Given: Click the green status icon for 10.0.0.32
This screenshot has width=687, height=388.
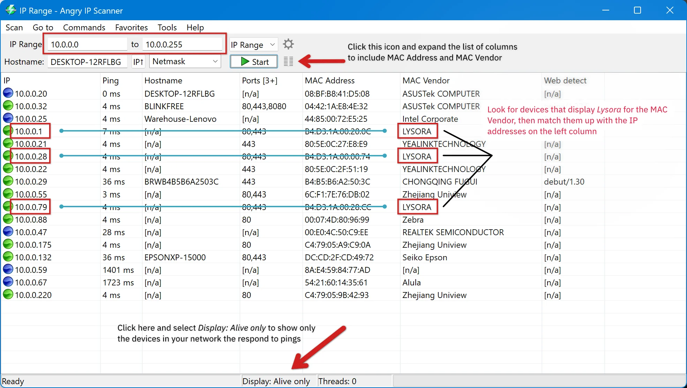Looking at the screenshot, I should click(x=8, y=106).
